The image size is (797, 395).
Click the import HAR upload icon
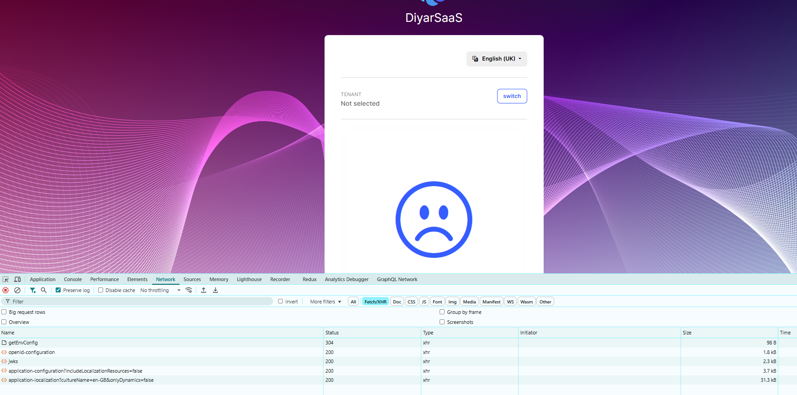pyautogui.click(x=204, y=290)
